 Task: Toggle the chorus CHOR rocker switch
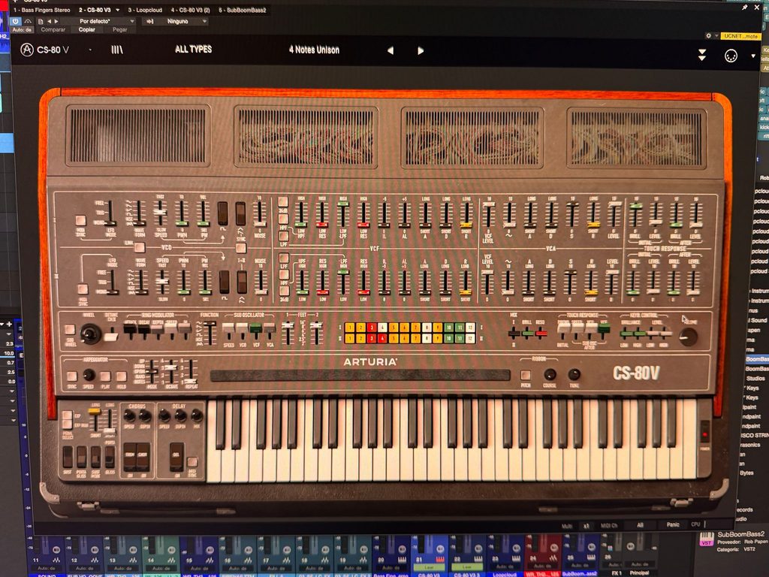143,457
